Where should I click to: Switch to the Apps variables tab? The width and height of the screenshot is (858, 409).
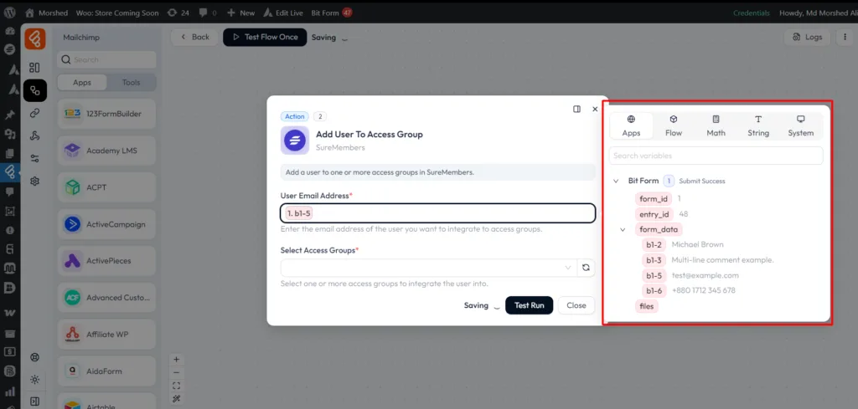tap(631, 125)
